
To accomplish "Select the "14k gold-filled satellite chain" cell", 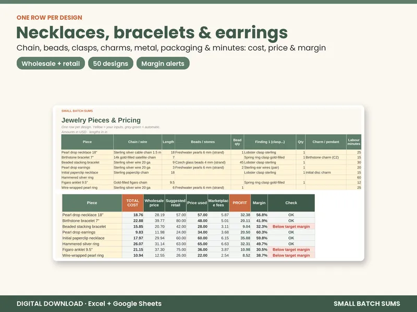I will click(138, 158).
